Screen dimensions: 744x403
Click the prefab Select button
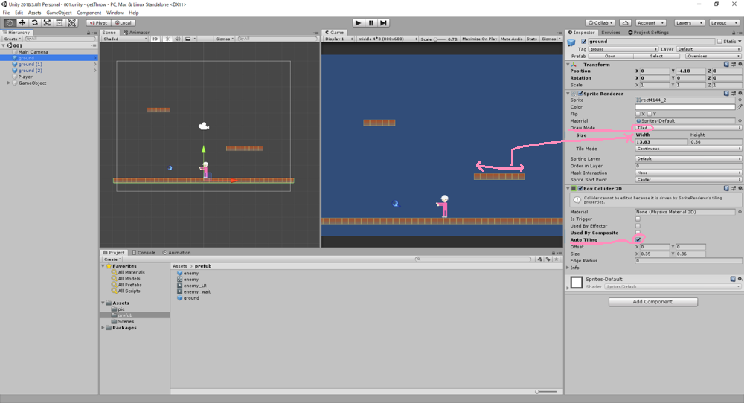[657, 56]
